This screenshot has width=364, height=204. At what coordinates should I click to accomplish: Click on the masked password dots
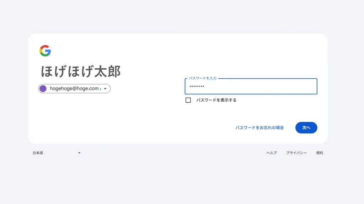(x=197, y=86)
